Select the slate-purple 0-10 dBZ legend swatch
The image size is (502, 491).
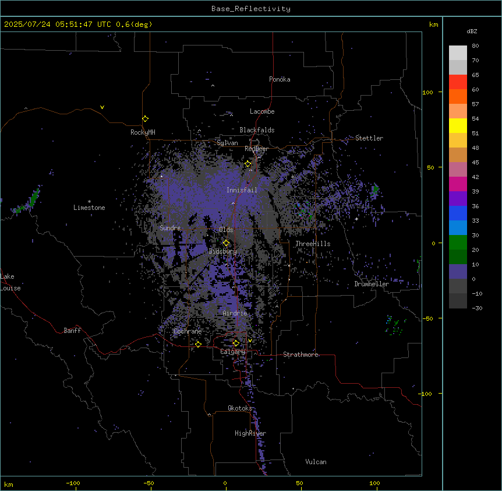(x=458, y=272)
